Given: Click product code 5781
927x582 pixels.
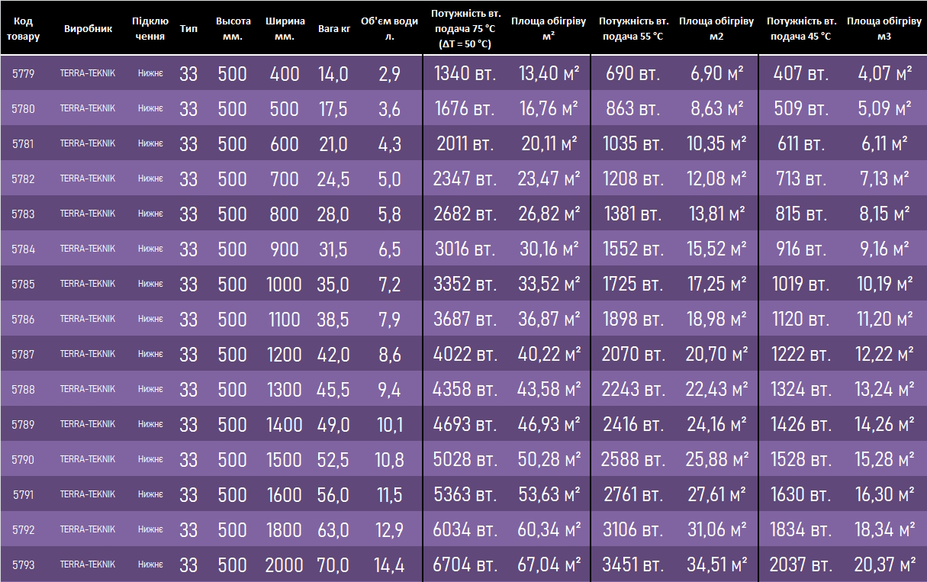Looking at the screenshot, I should [x=23, y=144].
